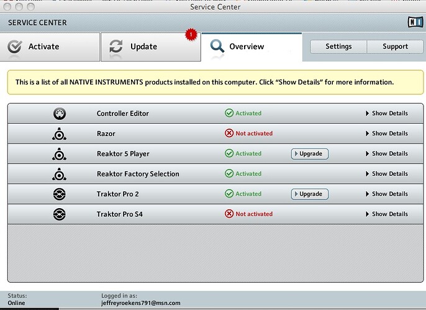Click 'Activated' status text for Reaktor 5 Player

point(248,153)
